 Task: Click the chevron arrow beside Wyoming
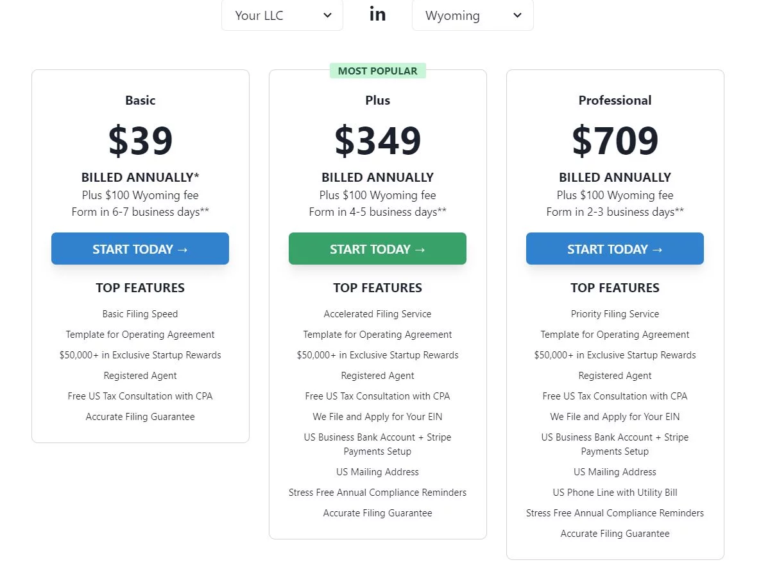pos(517,15)
